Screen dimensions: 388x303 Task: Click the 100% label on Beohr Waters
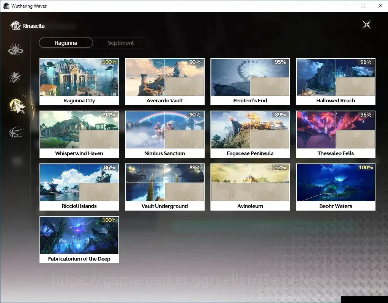[x=366, y=167]
